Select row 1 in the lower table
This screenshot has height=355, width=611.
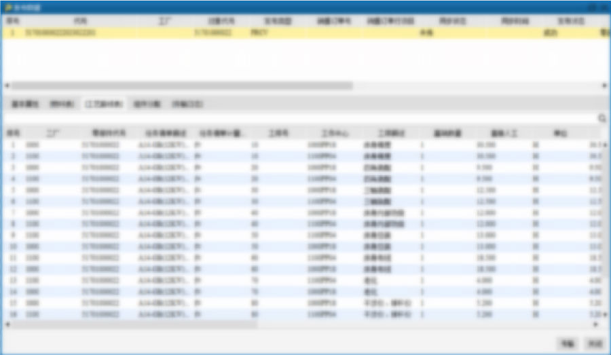point(302,145)
